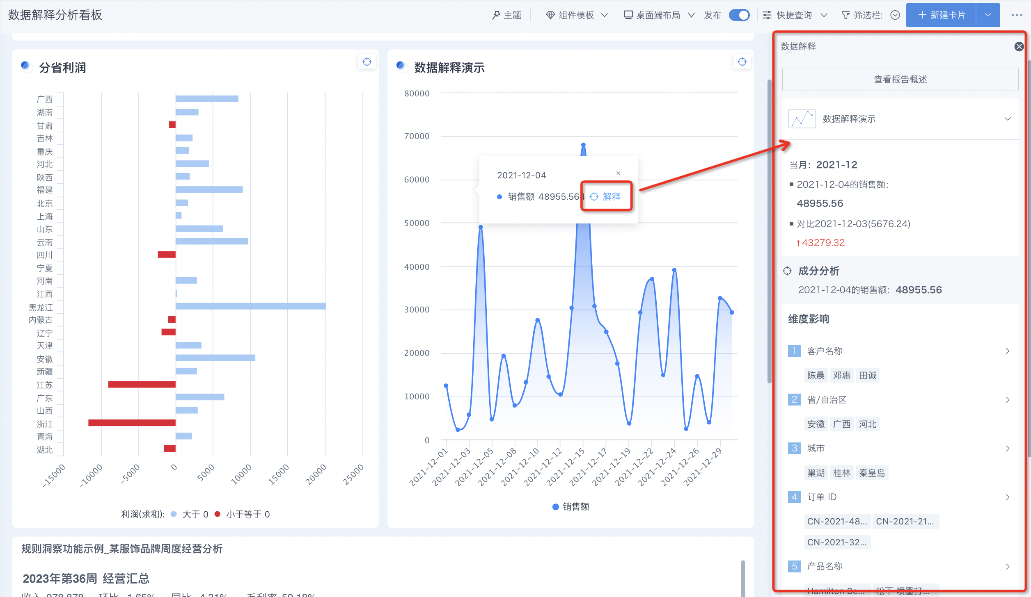Click the 安徽 profit bar
Image resolution: width=1031 pixels, height=597 pixels.
click(x=215, y=358)
